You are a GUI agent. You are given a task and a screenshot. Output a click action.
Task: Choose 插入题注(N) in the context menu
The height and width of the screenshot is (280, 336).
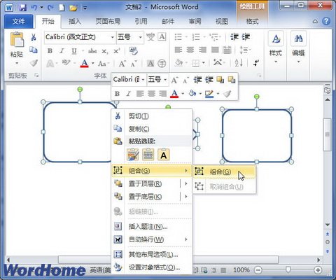(x=152, y=226)
